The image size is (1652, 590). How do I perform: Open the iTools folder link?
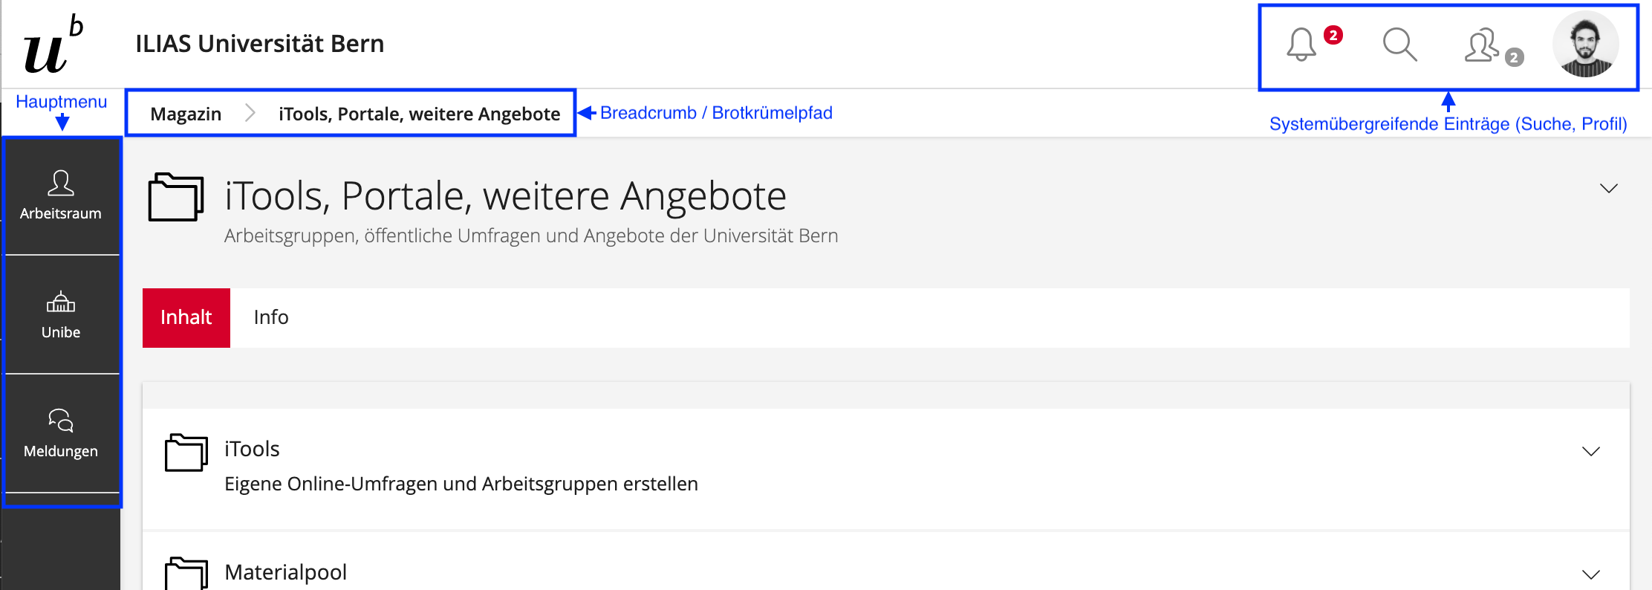coord(252,449)
